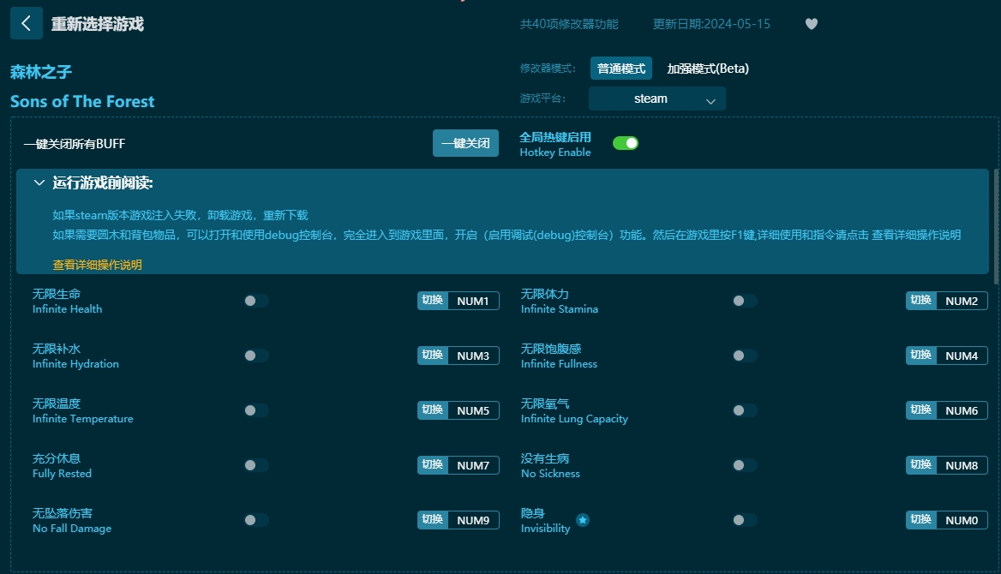
Task: Turn on Infinite Hydration
Action: point(256,356)
